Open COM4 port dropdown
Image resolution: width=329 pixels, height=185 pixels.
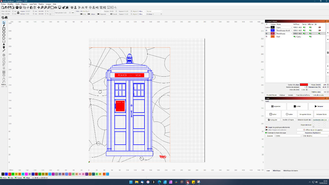pyautogui.click(x=289, y=136)
